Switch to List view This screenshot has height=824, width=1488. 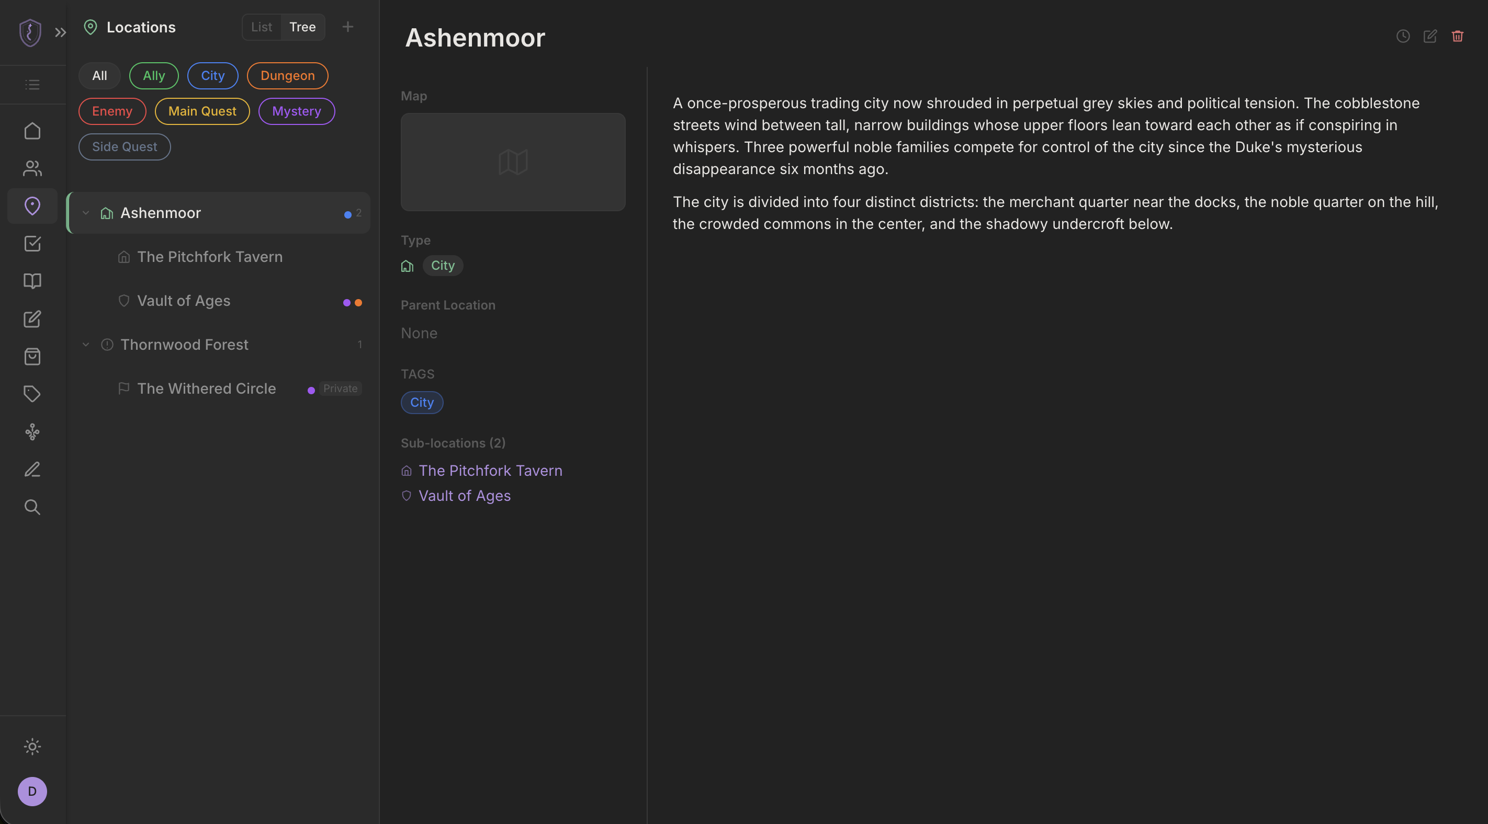pos(262,27)
